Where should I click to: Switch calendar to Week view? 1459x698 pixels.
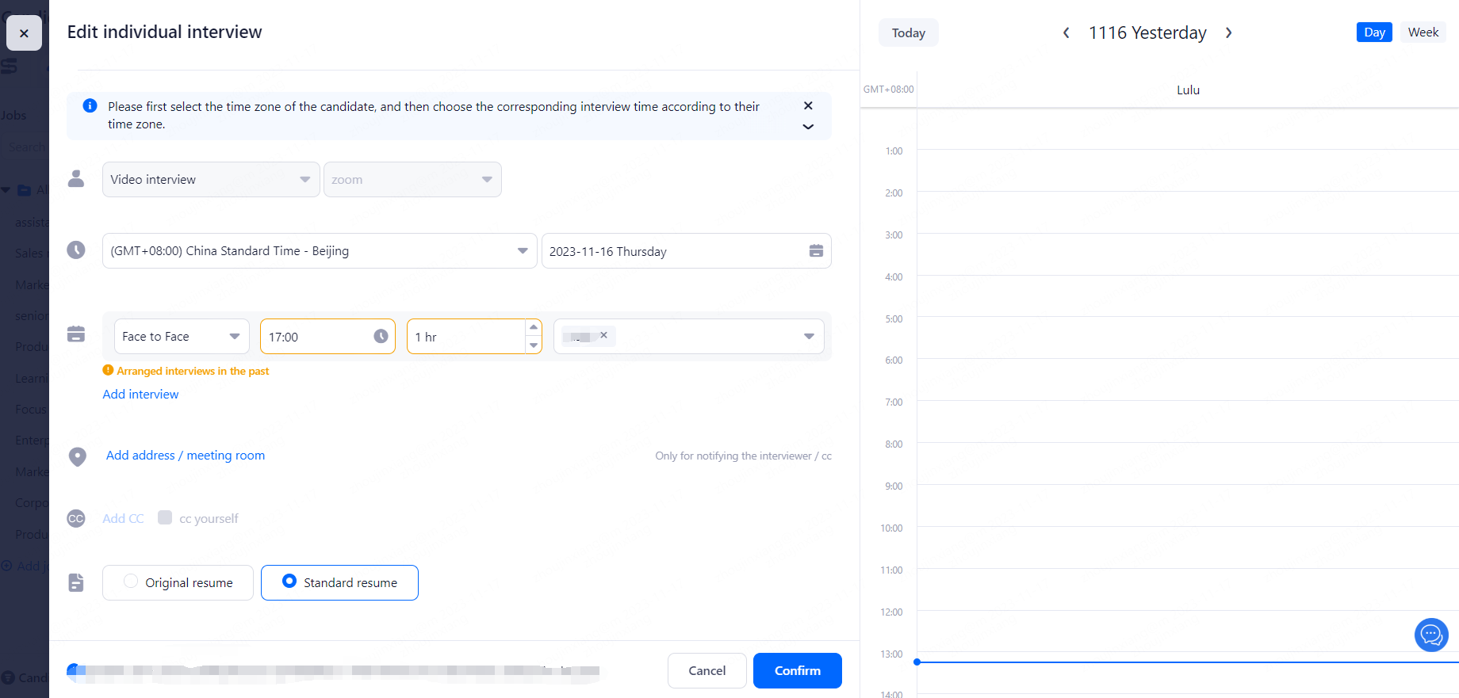pyautogui.click(x=1423, y=32)
